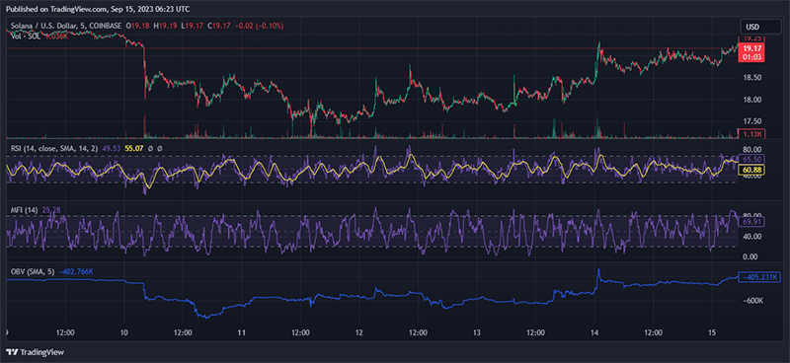
Task: Click the date 12 on the time axis
Action: tap(359, 332)
